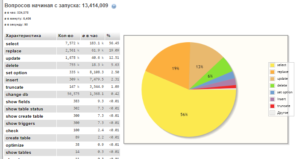
Task: Click the percentage value 0.42
Action: coord(115,94)
